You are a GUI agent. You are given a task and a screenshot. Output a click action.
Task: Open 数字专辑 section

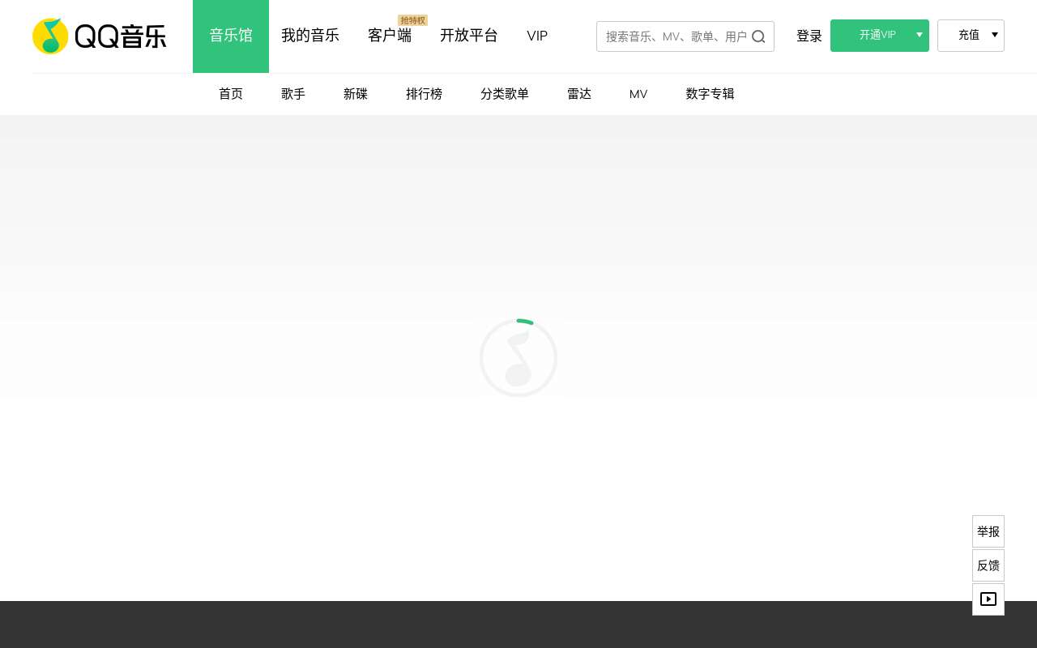click(x=710, y=94)
